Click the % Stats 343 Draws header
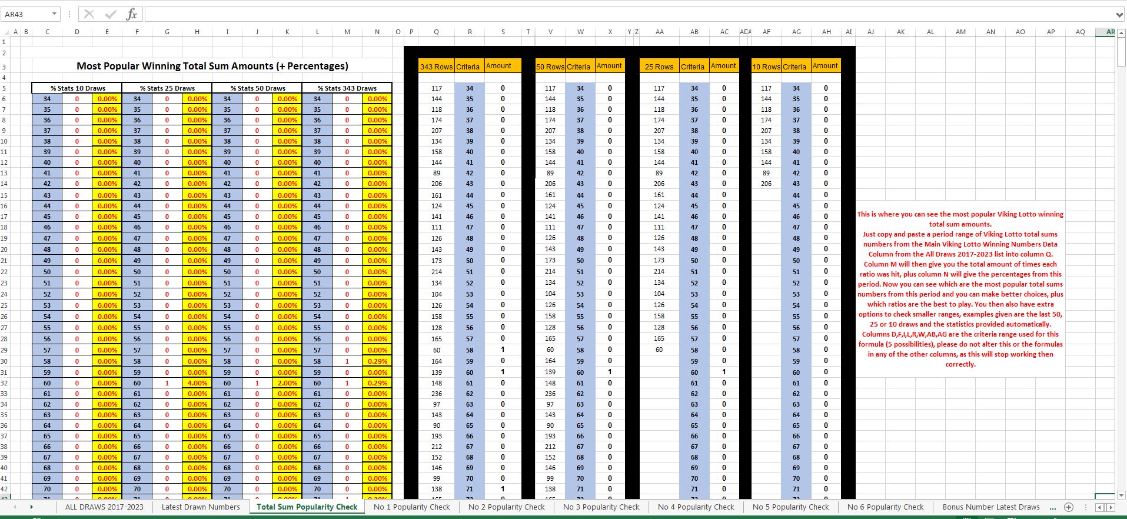1127x519 pixels. click(x=347, y=88)
